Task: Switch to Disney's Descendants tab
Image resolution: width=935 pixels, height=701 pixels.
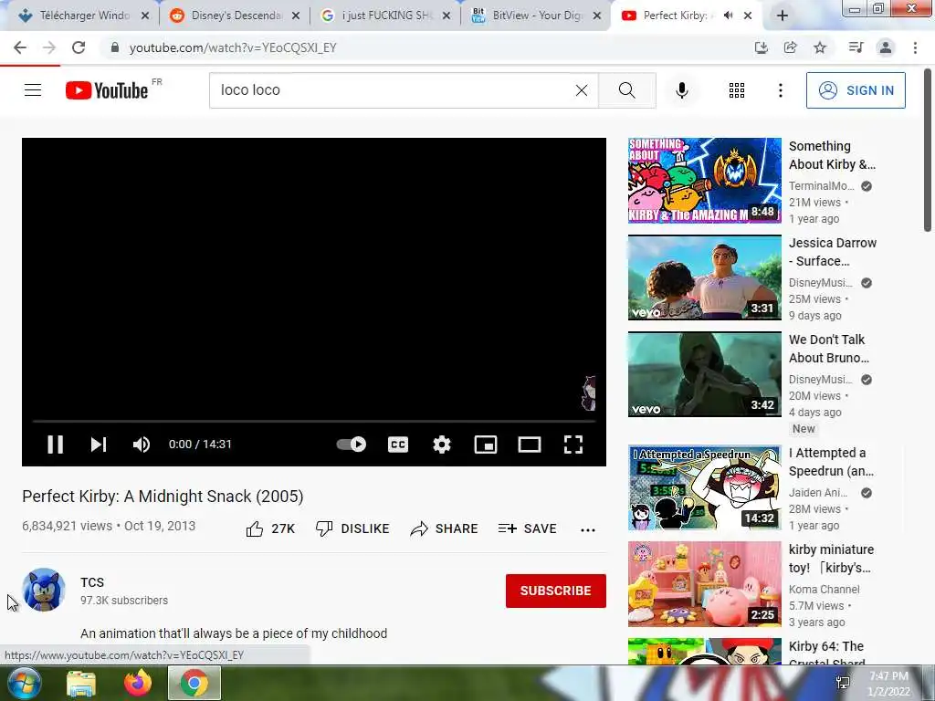Action: (x=234, y=16)
